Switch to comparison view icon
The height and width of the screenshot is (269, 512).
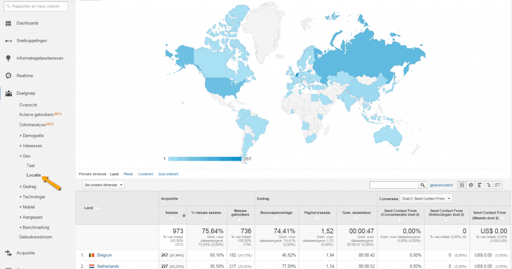(x=488, y=185)
